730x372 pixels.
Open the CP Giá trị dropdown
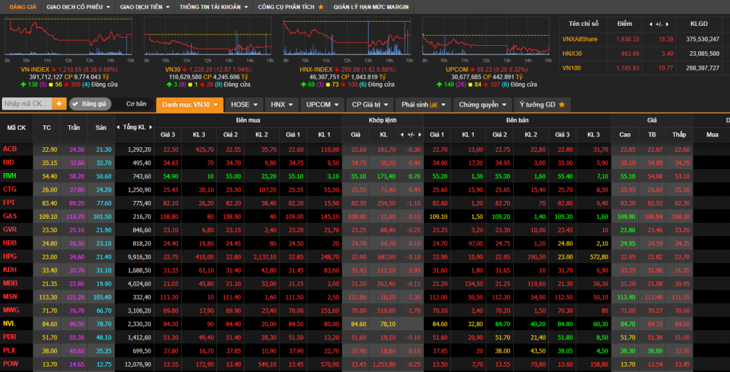(370, 105)
